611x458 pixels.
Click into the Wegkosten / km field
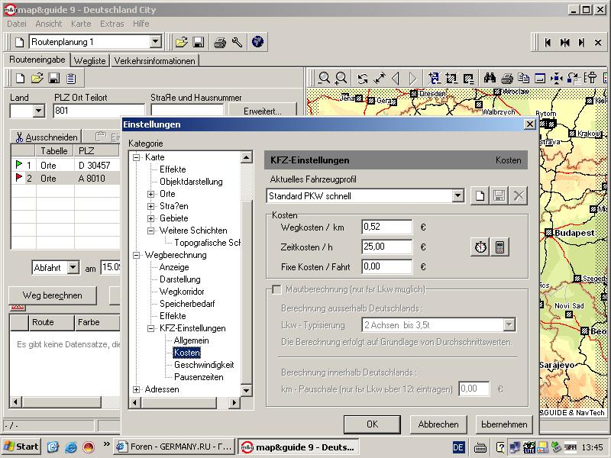(387, 227)
